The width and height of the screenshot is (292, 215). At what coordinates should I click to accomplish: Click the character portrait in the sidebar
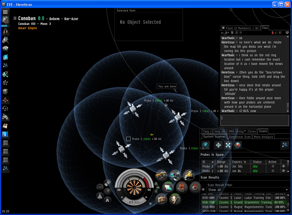[5, 20]
